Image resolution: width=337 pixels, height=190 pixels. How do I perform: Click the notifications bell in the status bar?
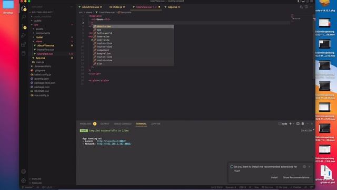(x=311, y=187)
